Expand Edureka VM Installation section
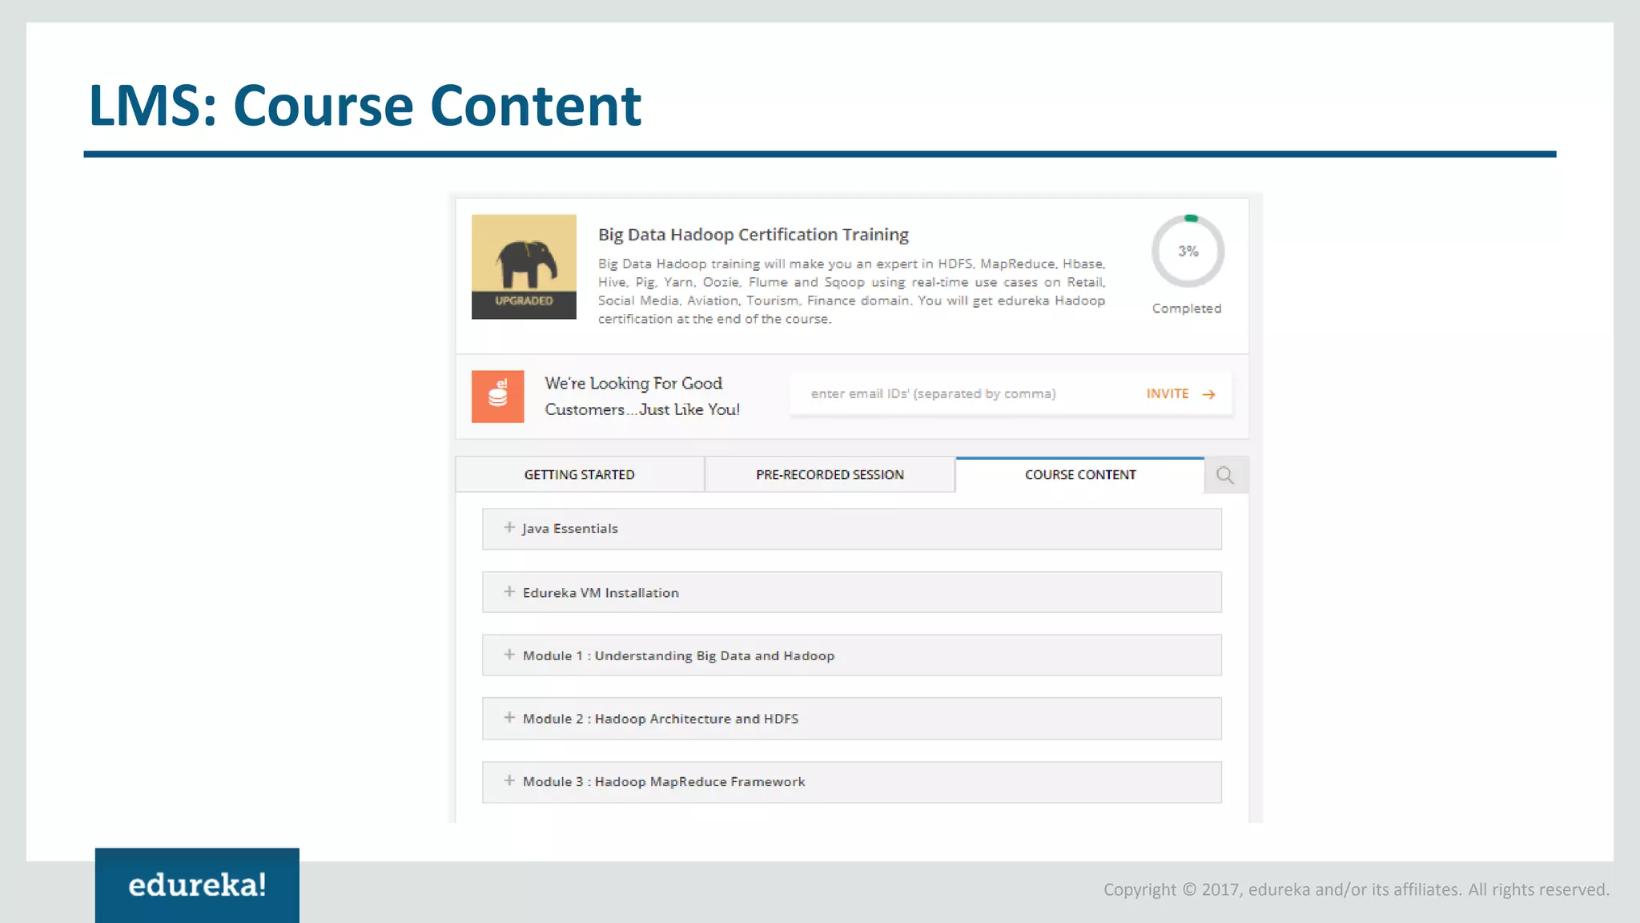This screenshot has height=923, width=1640. (x=600, y=593)
